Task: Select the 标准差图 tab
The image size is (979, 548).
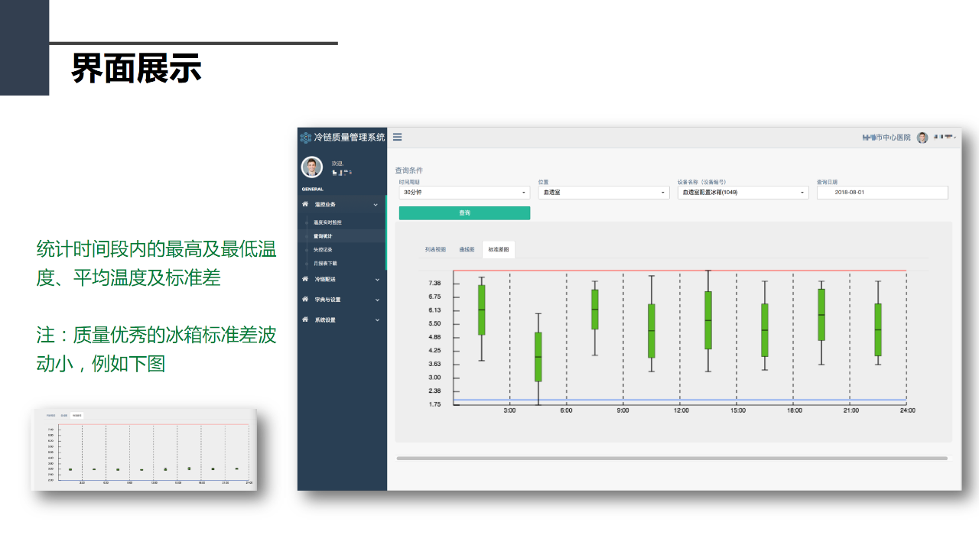Action: click(498, 250)
